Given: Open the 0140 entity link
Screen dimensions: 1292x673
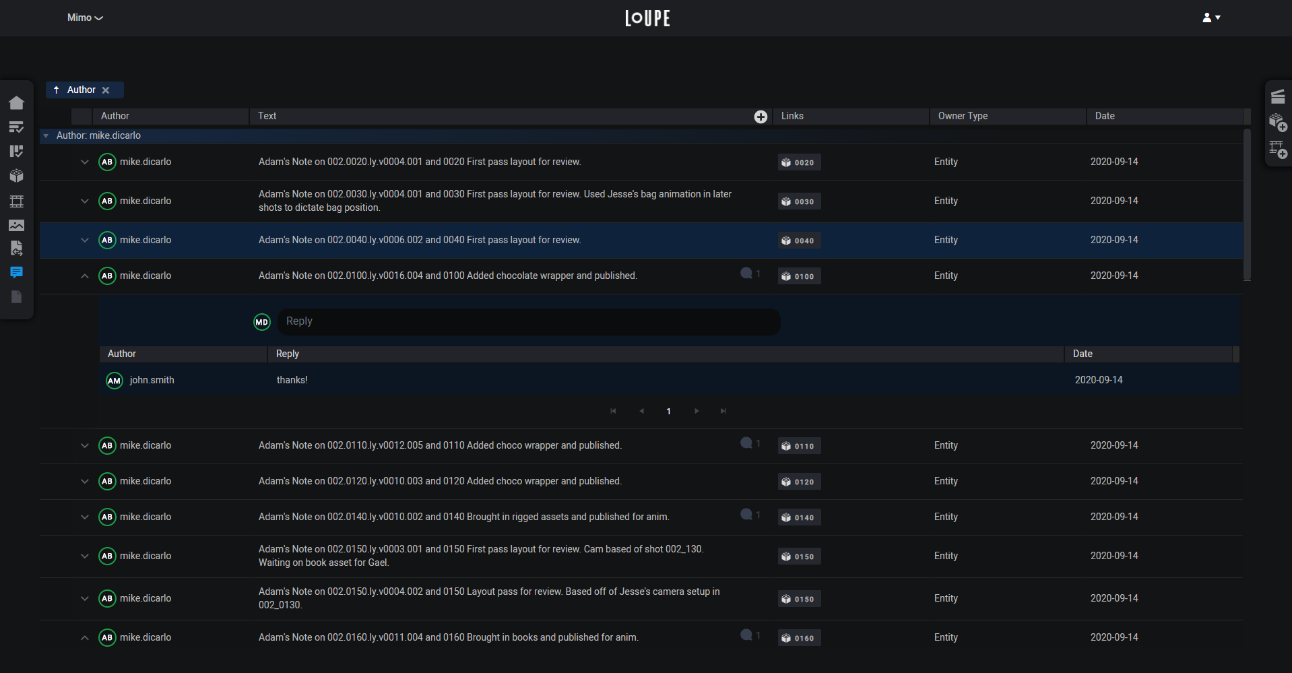Looking at the screenshot, I should pyautogui.click(x=799, y=517).
